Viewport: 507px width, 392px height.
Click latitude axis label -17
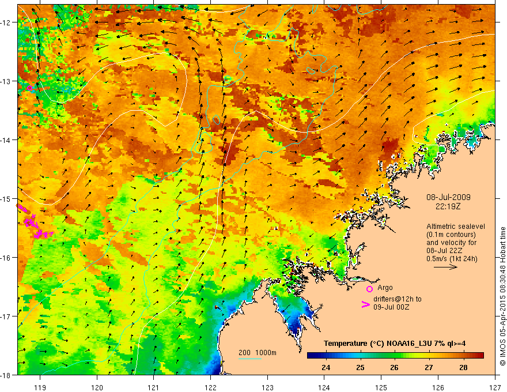pyautogui.click(x=6, y=316)
